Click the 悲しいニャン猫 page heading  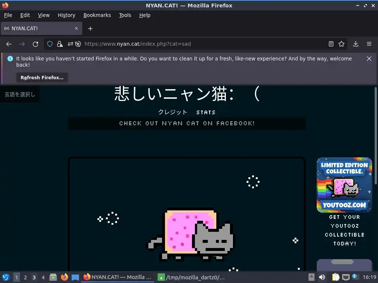187,94
